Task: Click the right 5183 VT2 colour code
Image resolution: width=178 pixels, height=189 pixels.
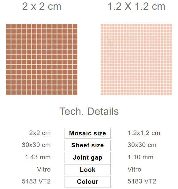Action: [x=142, y=181]
